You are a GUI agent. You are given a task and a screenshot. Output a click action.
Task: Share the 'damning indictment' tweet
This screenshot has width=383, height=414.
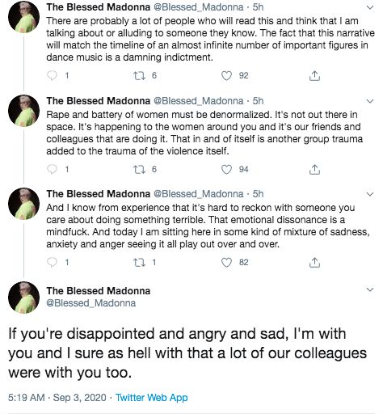(x=314, y=76)
